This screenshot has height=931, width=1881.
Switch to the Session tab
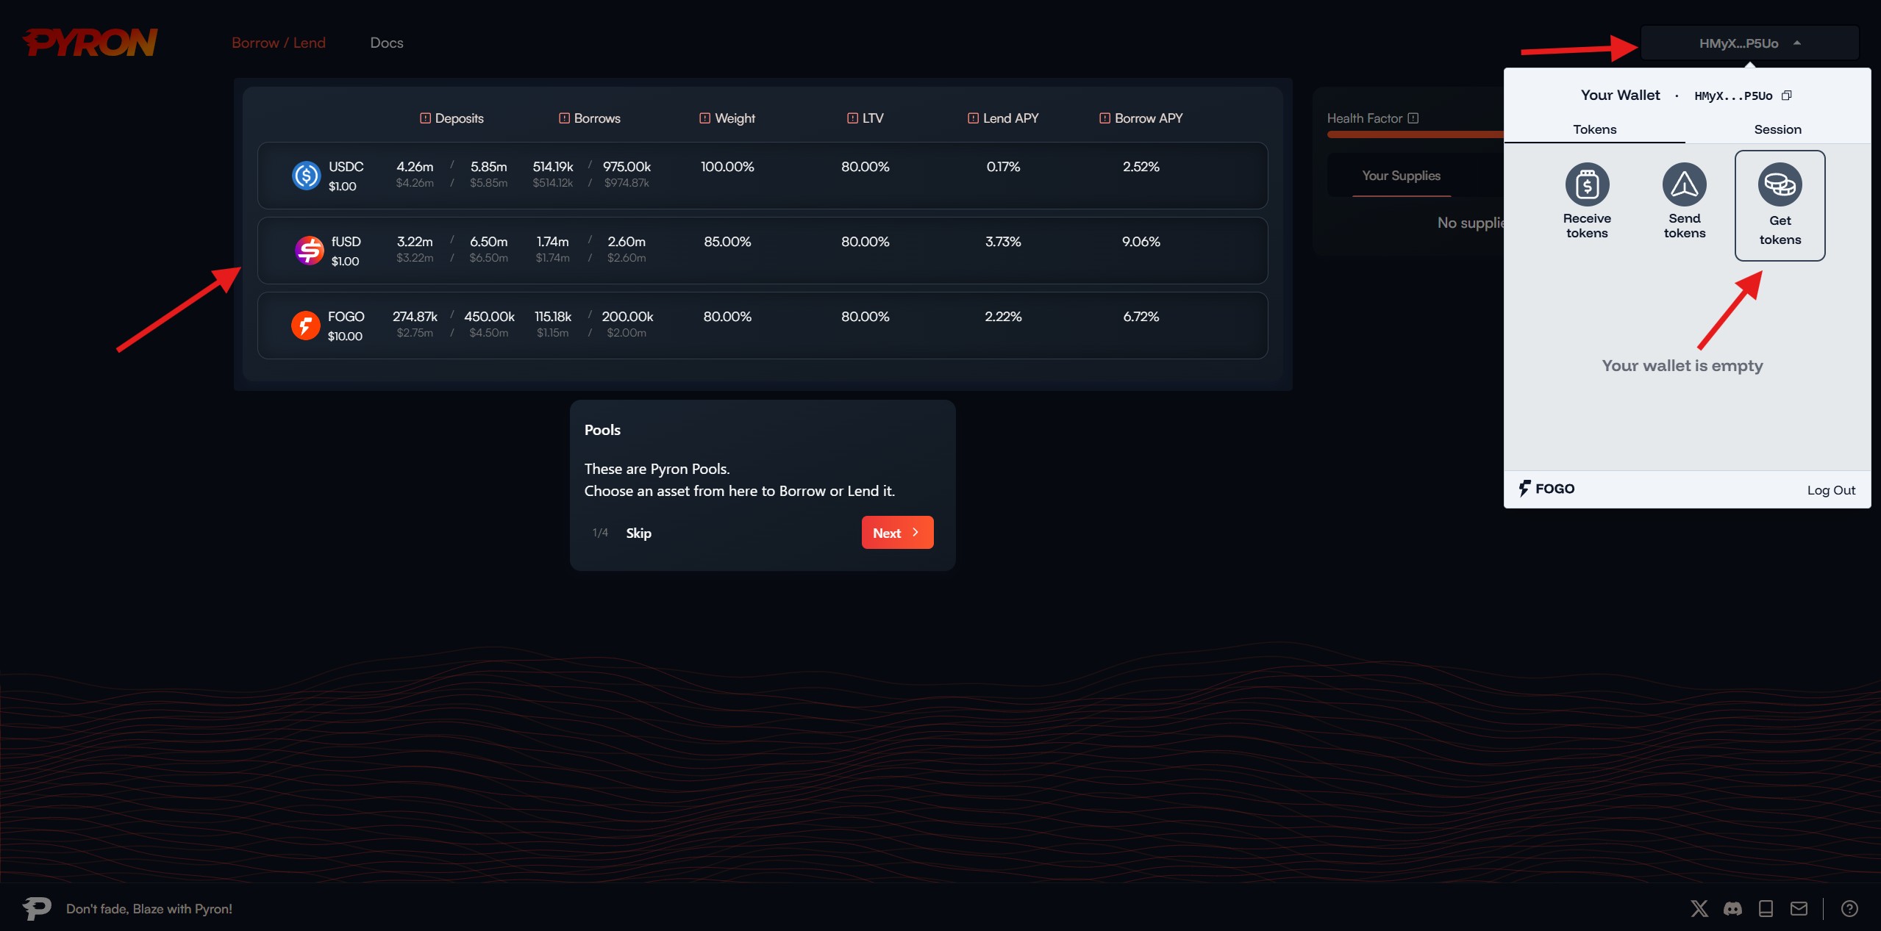coord(1777,129)
